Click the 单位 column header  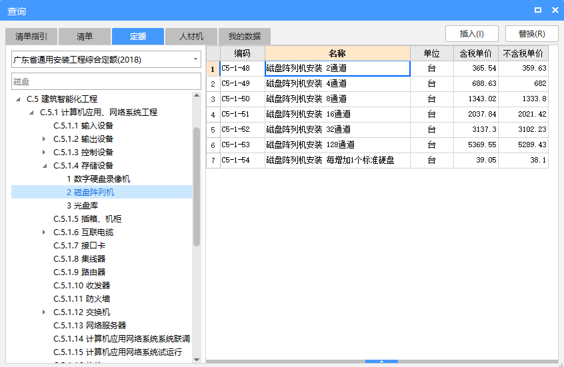click(431, 53)
